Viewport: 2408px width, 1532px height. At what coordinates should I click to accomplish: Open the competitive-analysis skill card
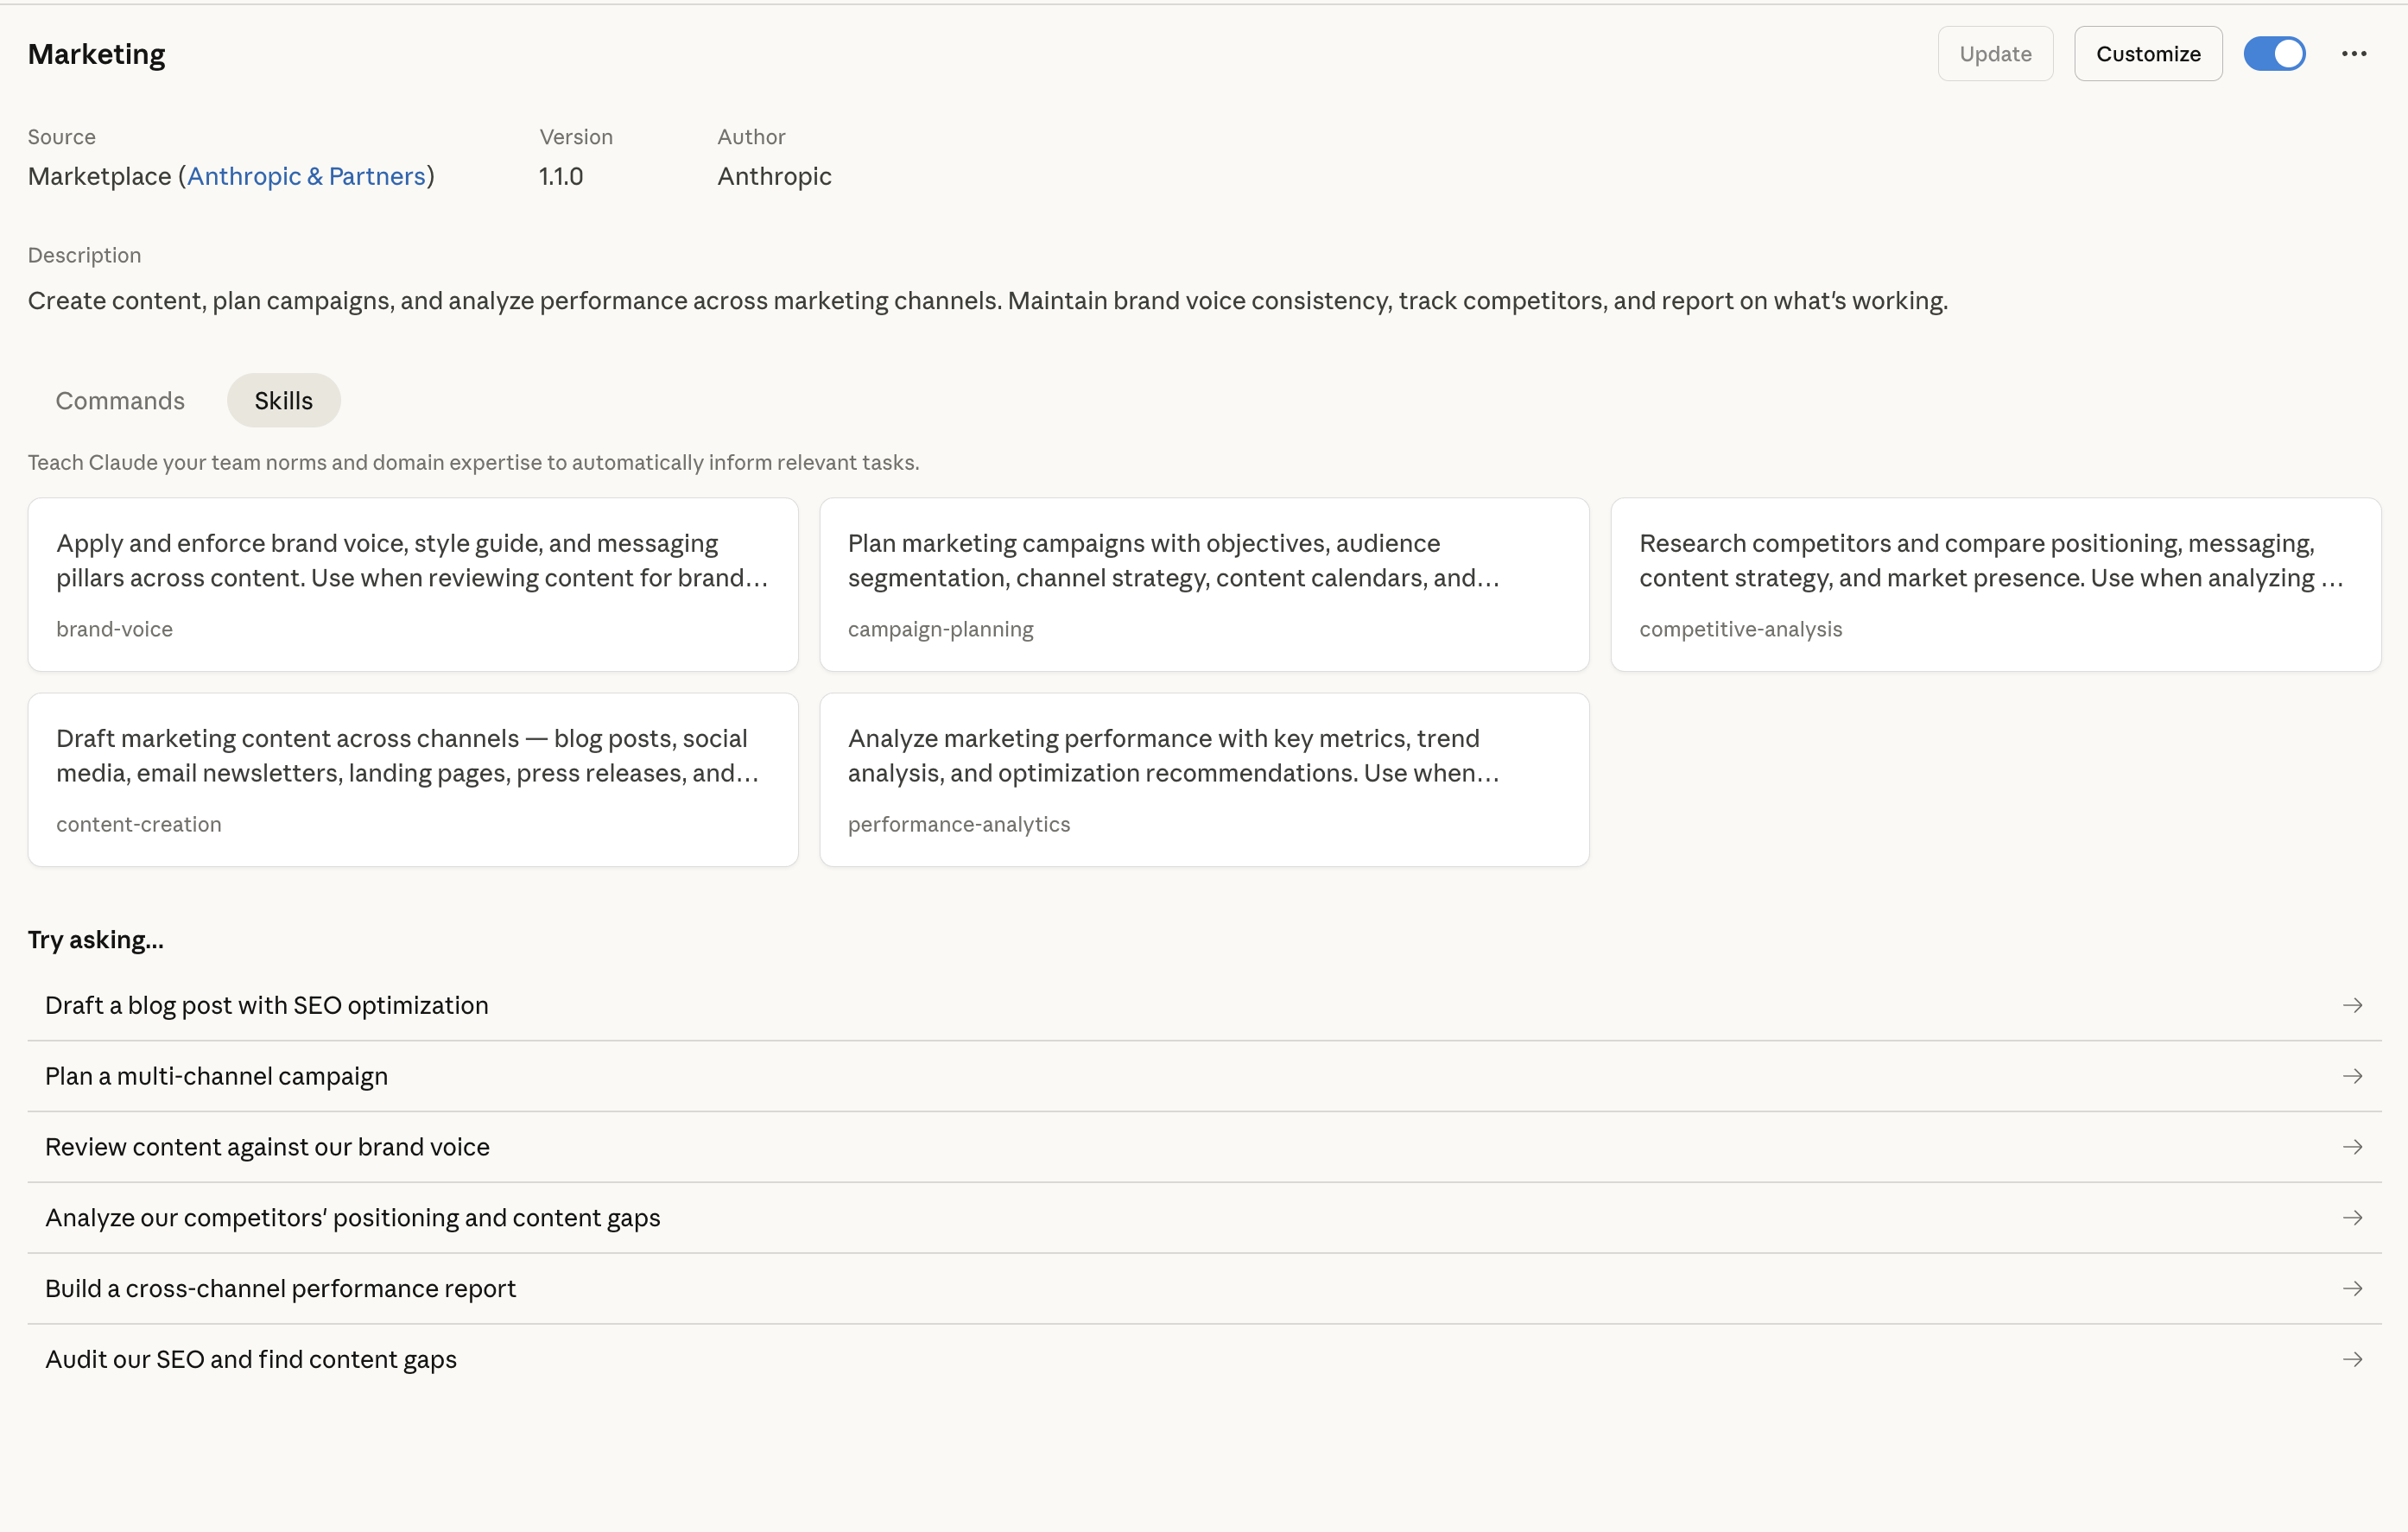pos(1995,585)
